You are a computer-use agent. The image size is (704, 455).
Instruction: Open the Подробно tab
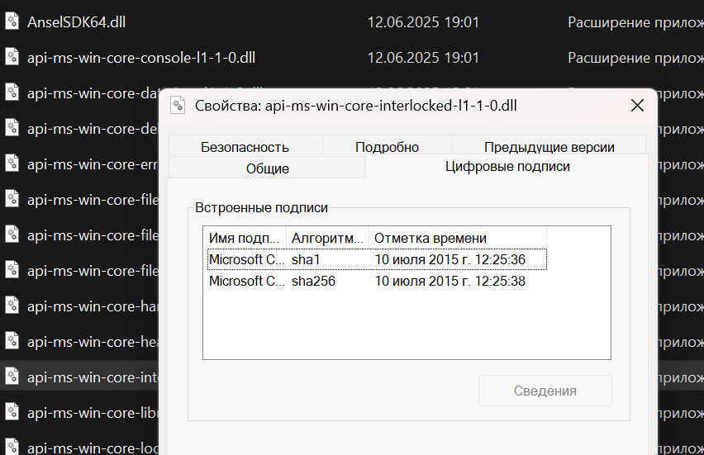coord(387,147)
